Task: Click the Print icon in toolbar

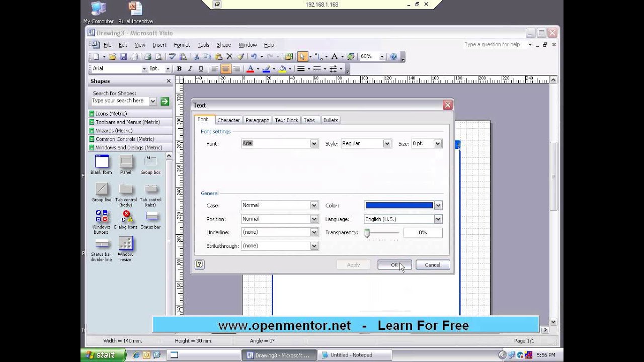Action: [x=148, y=57]
